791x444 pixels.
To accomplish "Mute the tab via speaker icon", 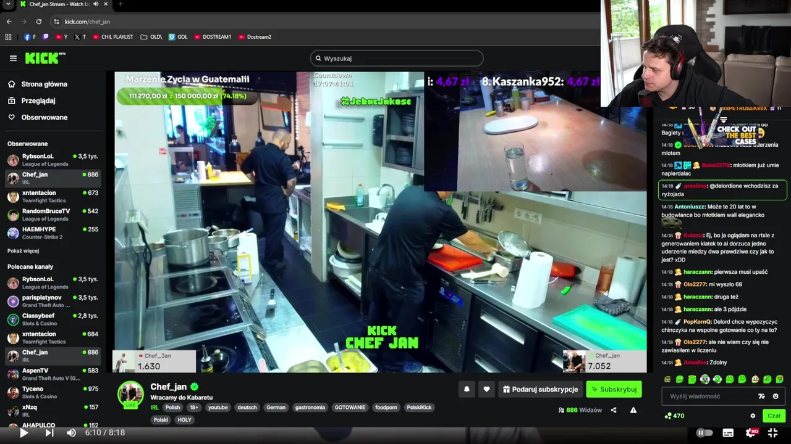I will click(x=96, y=4).
